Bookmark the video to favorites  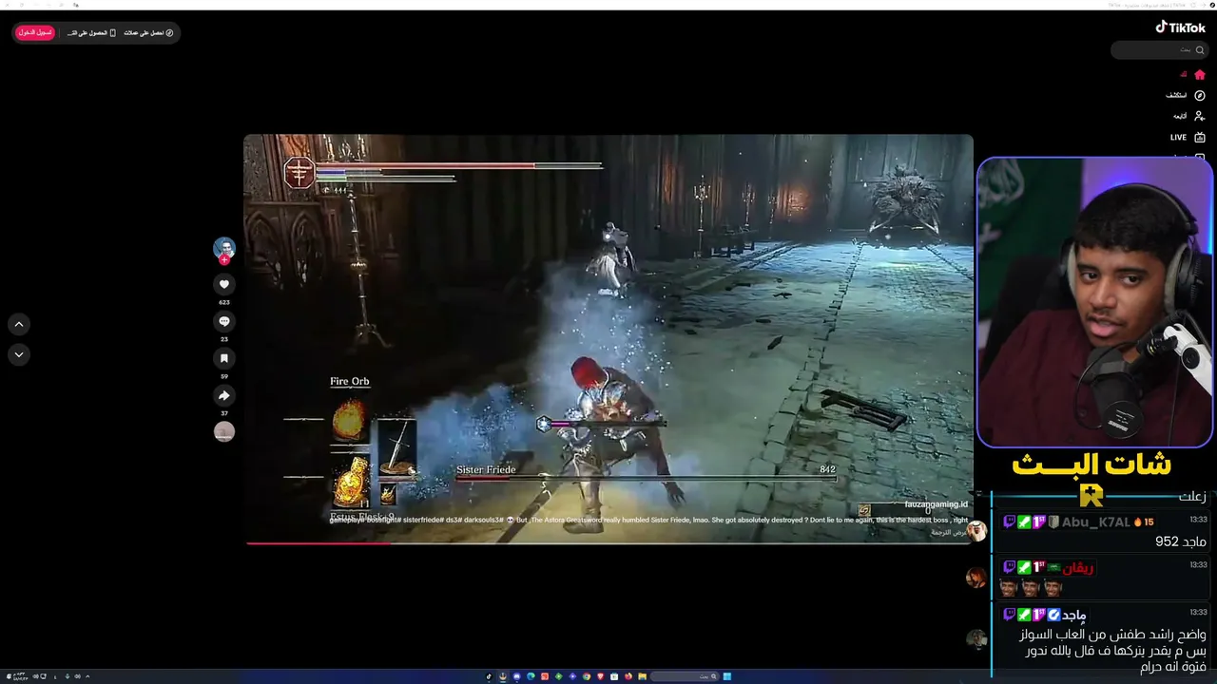click(x=224, y=358)
